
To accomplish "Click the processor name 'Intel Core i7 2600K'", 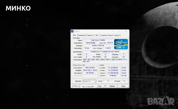I will (x=98, y=40).
